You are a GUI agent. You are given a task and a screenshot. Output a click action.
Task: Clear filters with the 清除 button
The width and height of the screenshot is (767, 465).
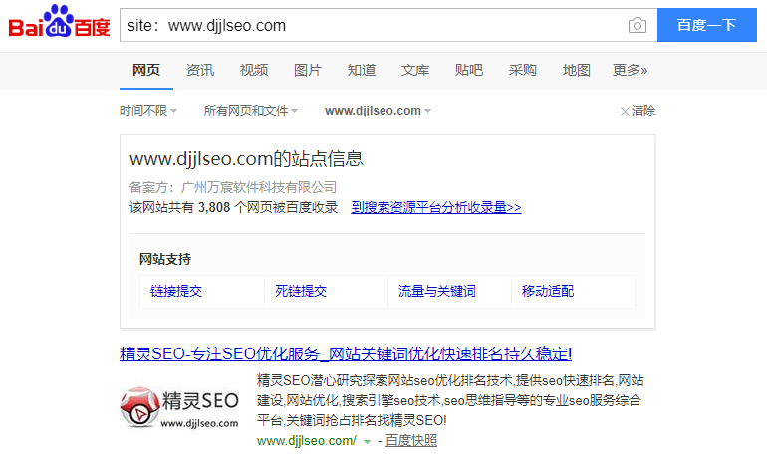pos(638,111)
